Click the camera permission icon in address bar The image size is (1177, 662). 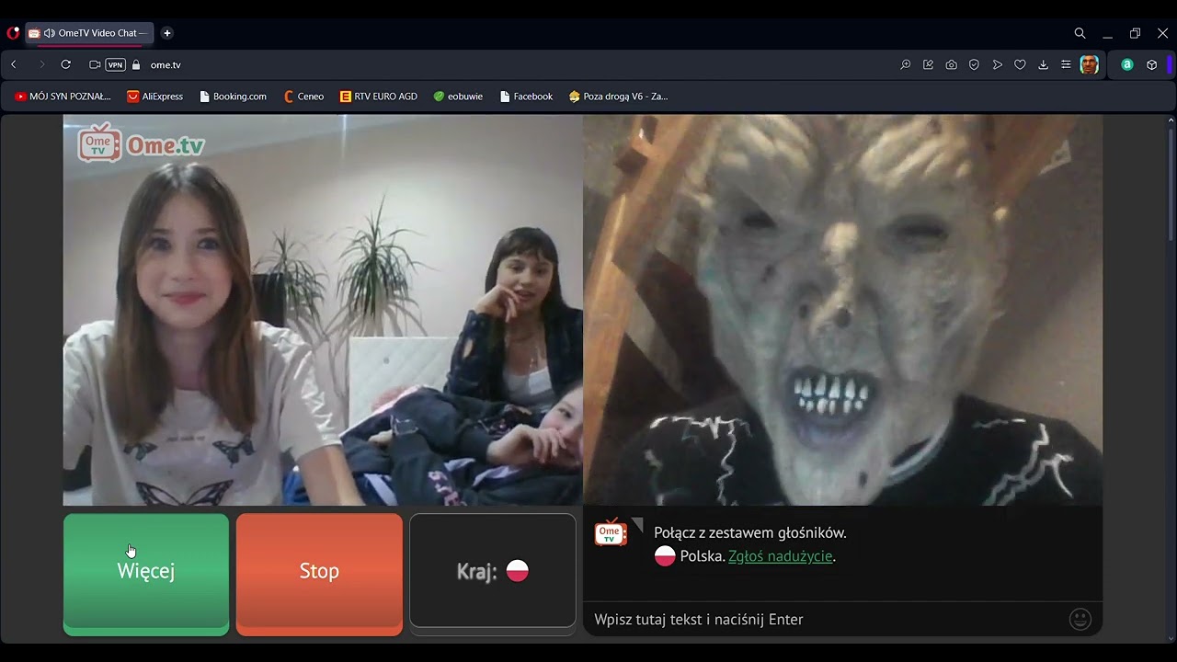click(95, 65)
